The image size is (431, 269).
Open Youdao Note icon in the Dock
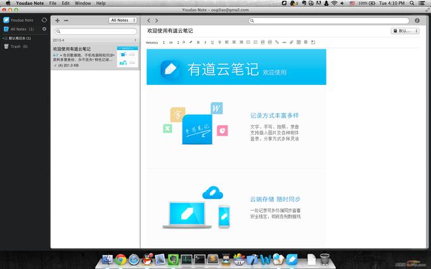[292, 260]
